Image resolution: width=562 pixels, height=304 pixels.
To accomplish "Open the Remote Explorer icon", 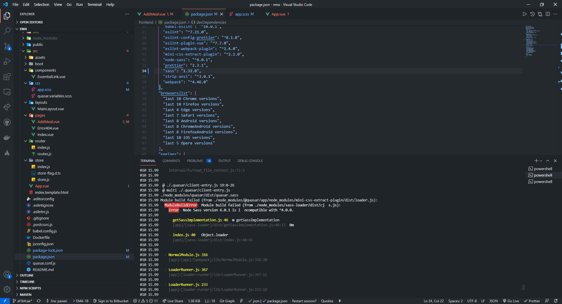I will (x=7, y=92).
